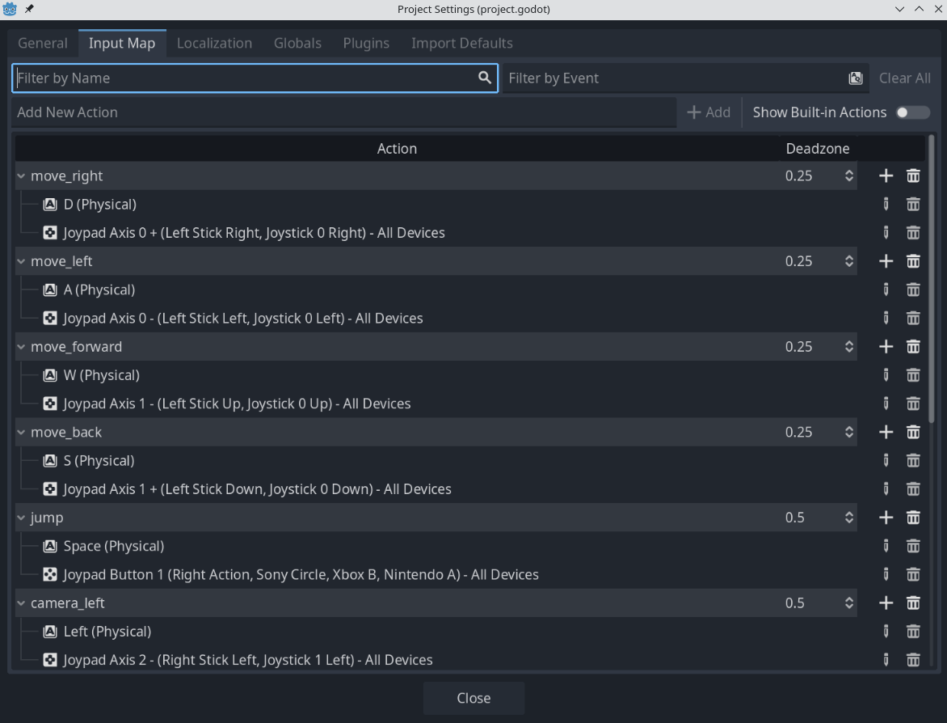Image resolution: width=947 pixels, height=723 pixels.
Task: Pin the Project Settings window
Action: click(x=29, y=9)
